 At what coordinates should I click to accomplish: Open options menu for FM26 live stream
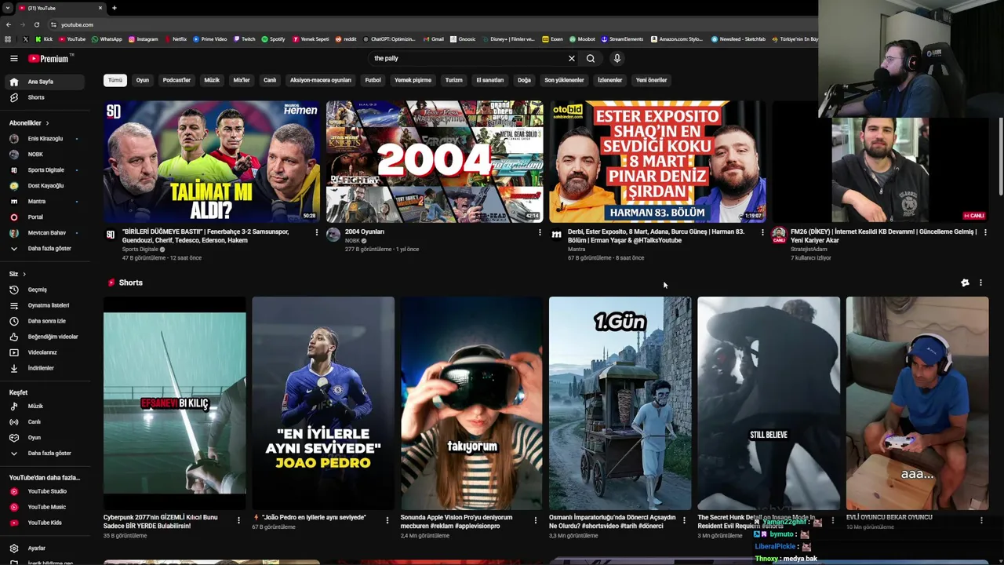[x=985, y=232]
